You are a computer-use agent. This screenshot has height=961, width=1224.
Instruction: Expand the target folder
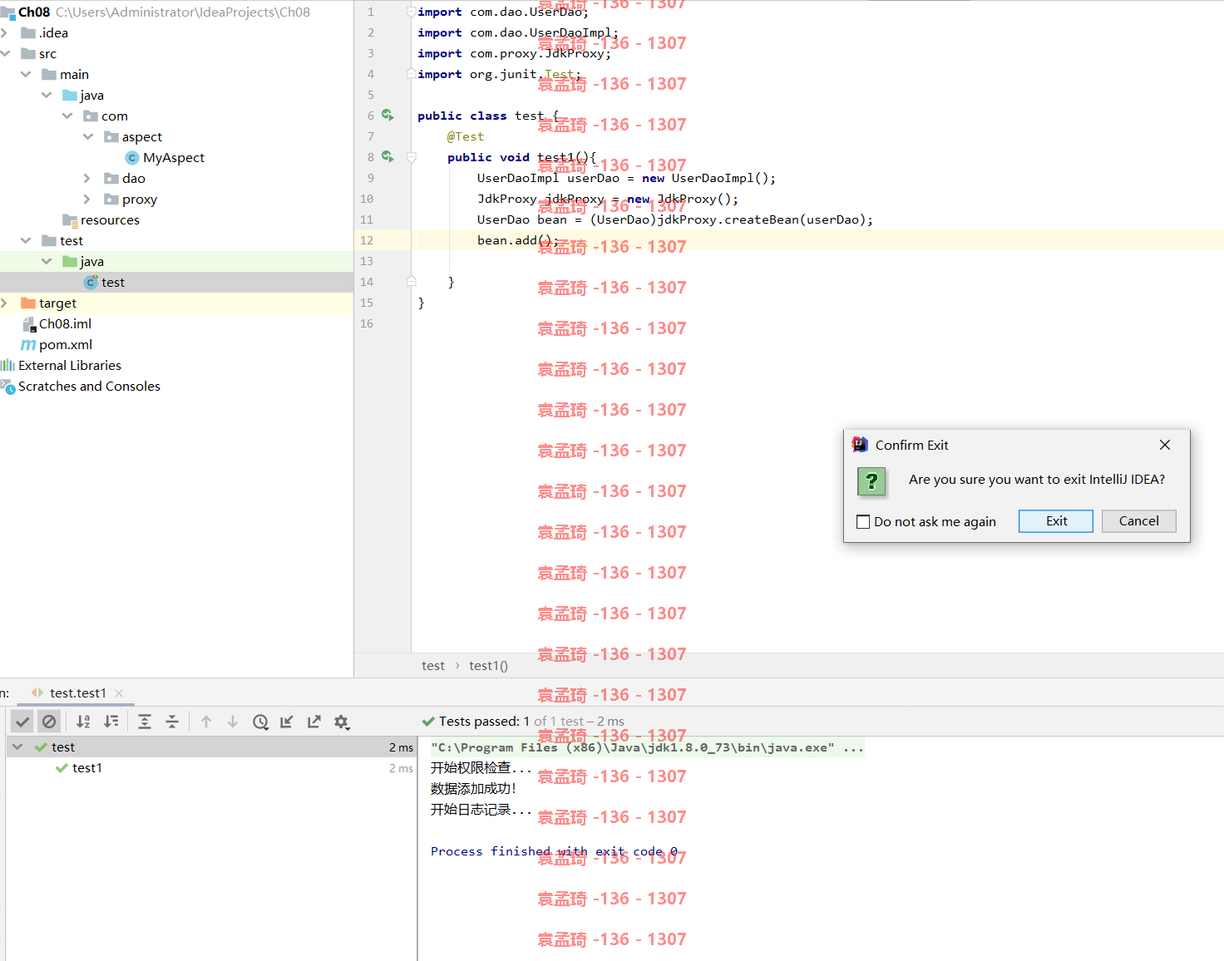tap(4, 303)
